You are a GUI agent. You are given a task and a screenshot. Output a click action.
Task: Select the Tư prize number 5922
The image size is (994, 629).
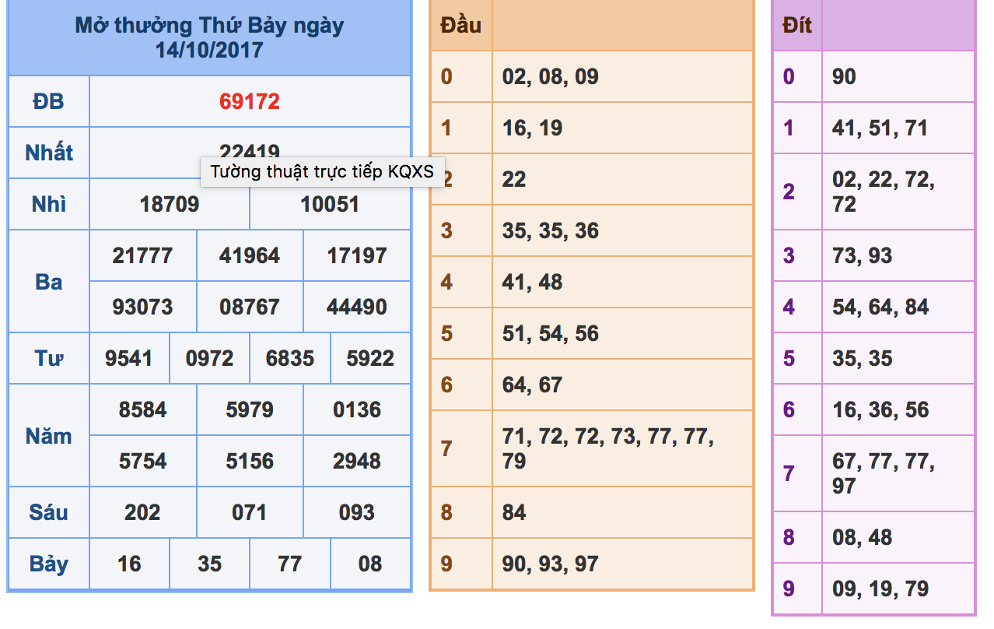pyautogui.click(x=370, y=358)
